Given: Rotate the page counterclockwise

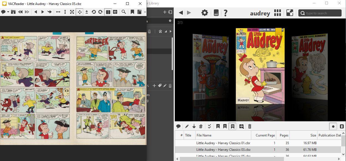Looking at the screenshot, I should pos(94,12).
